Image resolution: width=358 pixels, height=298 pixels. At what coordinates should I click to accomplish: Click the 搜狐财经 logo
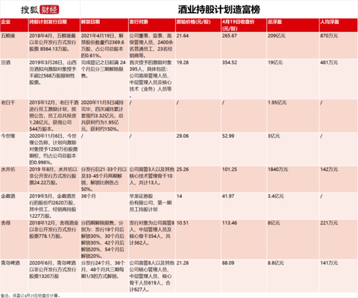[40, 9]
